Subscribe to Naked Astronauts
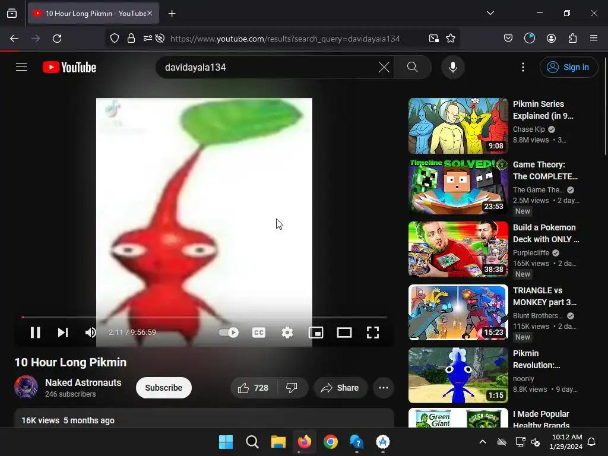 (164, 388)
